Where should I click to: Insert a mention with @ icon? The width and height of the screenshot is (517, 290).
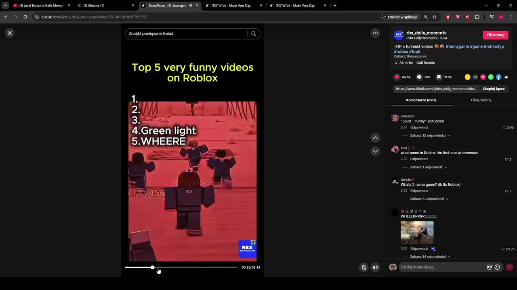coord(489,267)
